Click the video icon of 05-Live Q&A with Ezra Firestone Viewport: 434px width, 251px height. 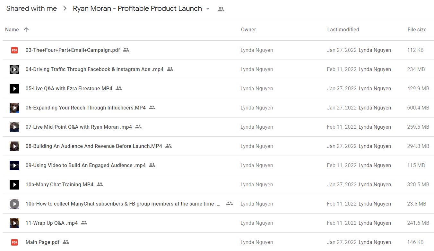point(14,88)
